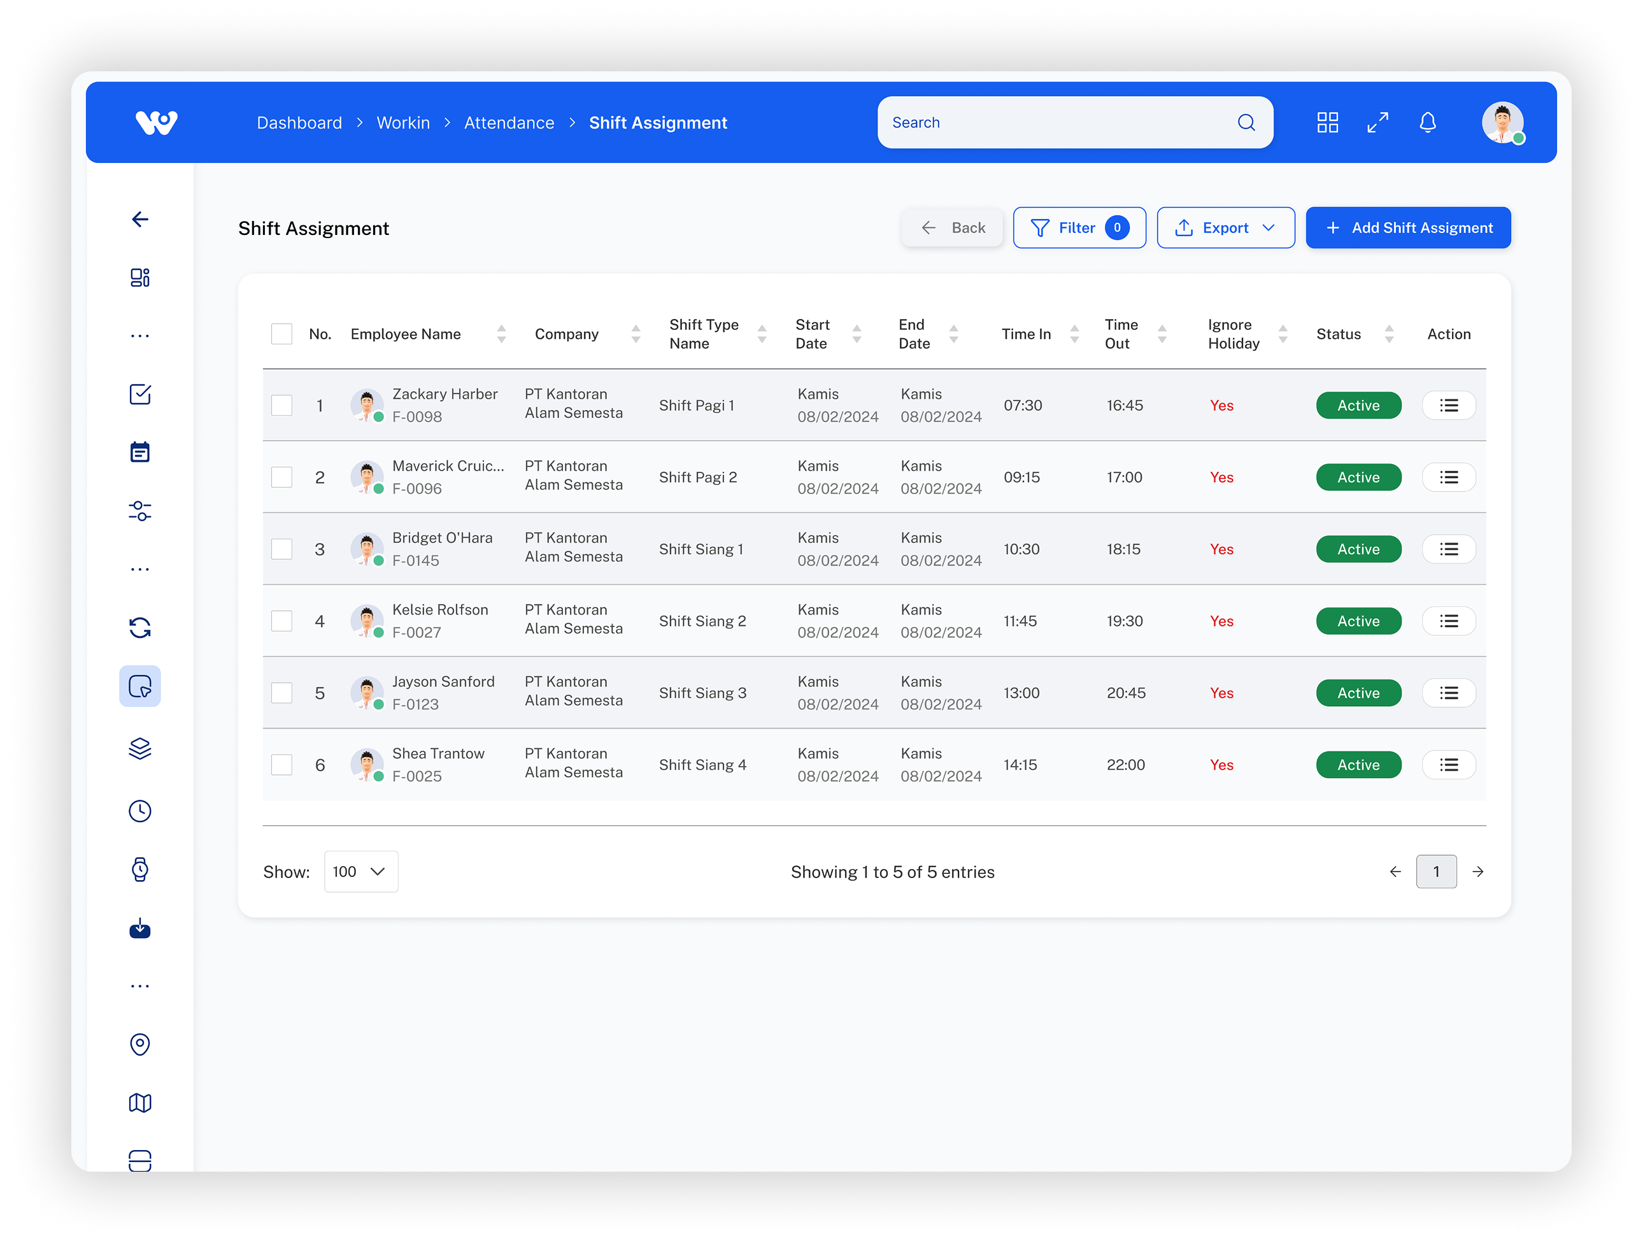
Task: Navigate to Dashboard breadcrumb
Action: 299,124
